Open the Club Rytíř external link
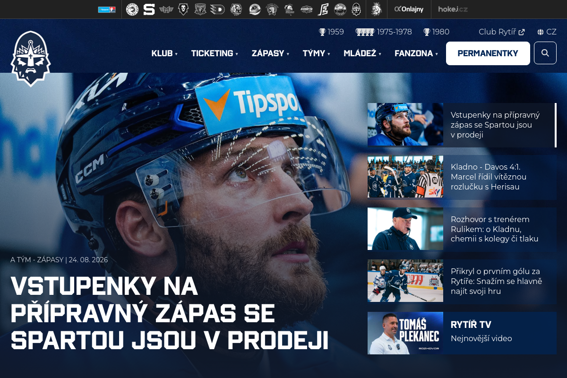This screenshot has width=567, height=378. [x=501, y=32]
